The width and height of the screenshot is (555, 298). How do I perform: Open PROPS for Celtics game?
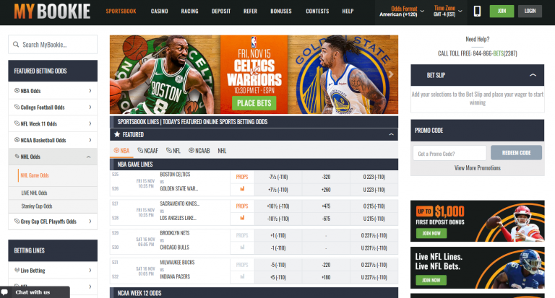[x=242, y=177]
